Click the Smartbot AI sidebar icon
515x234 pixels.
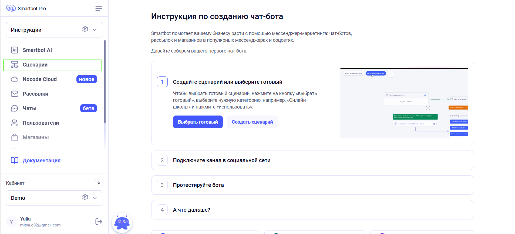coord(15,50)
